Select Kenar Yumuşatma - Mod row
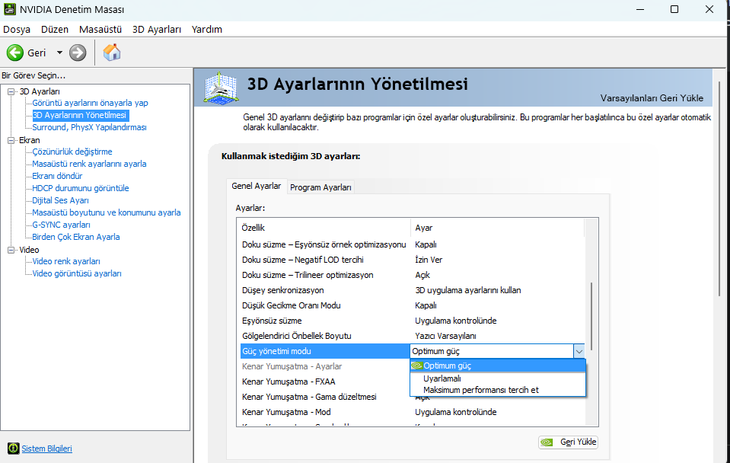 coord(412,412)
